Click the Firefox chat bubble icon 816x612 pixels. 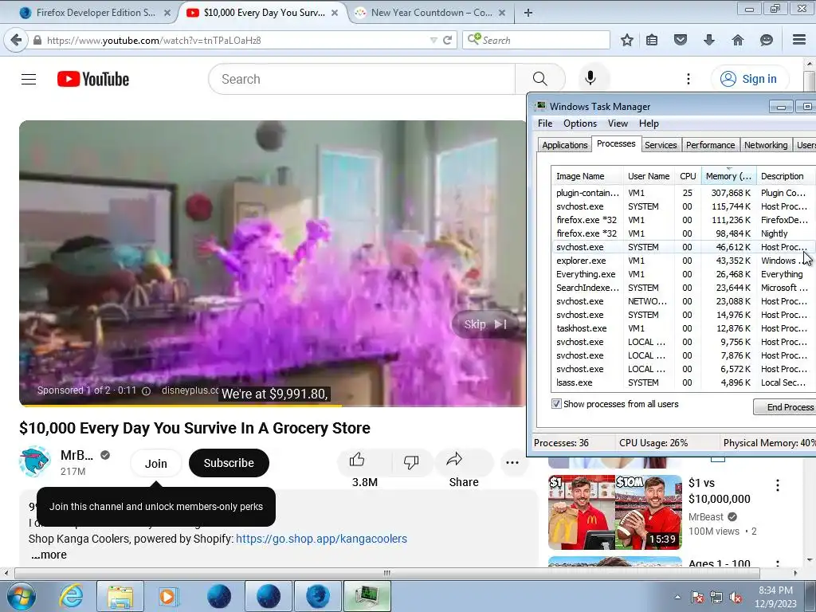tap(766, 40)
